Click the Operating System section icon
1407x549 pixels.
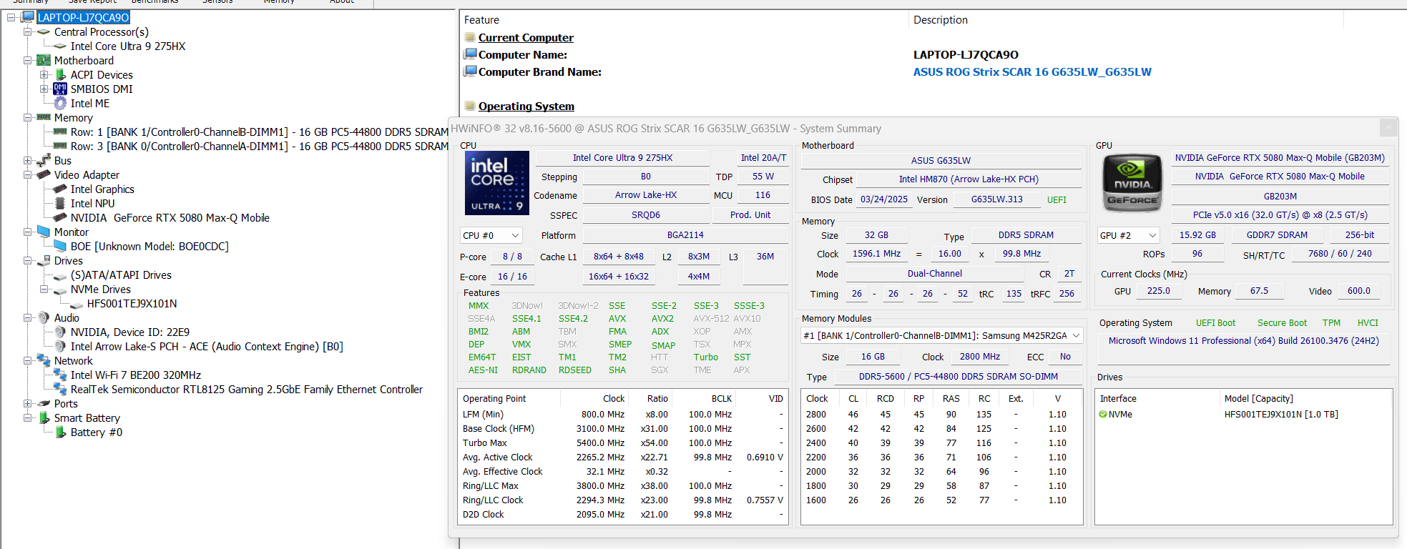tap(470, 106)
